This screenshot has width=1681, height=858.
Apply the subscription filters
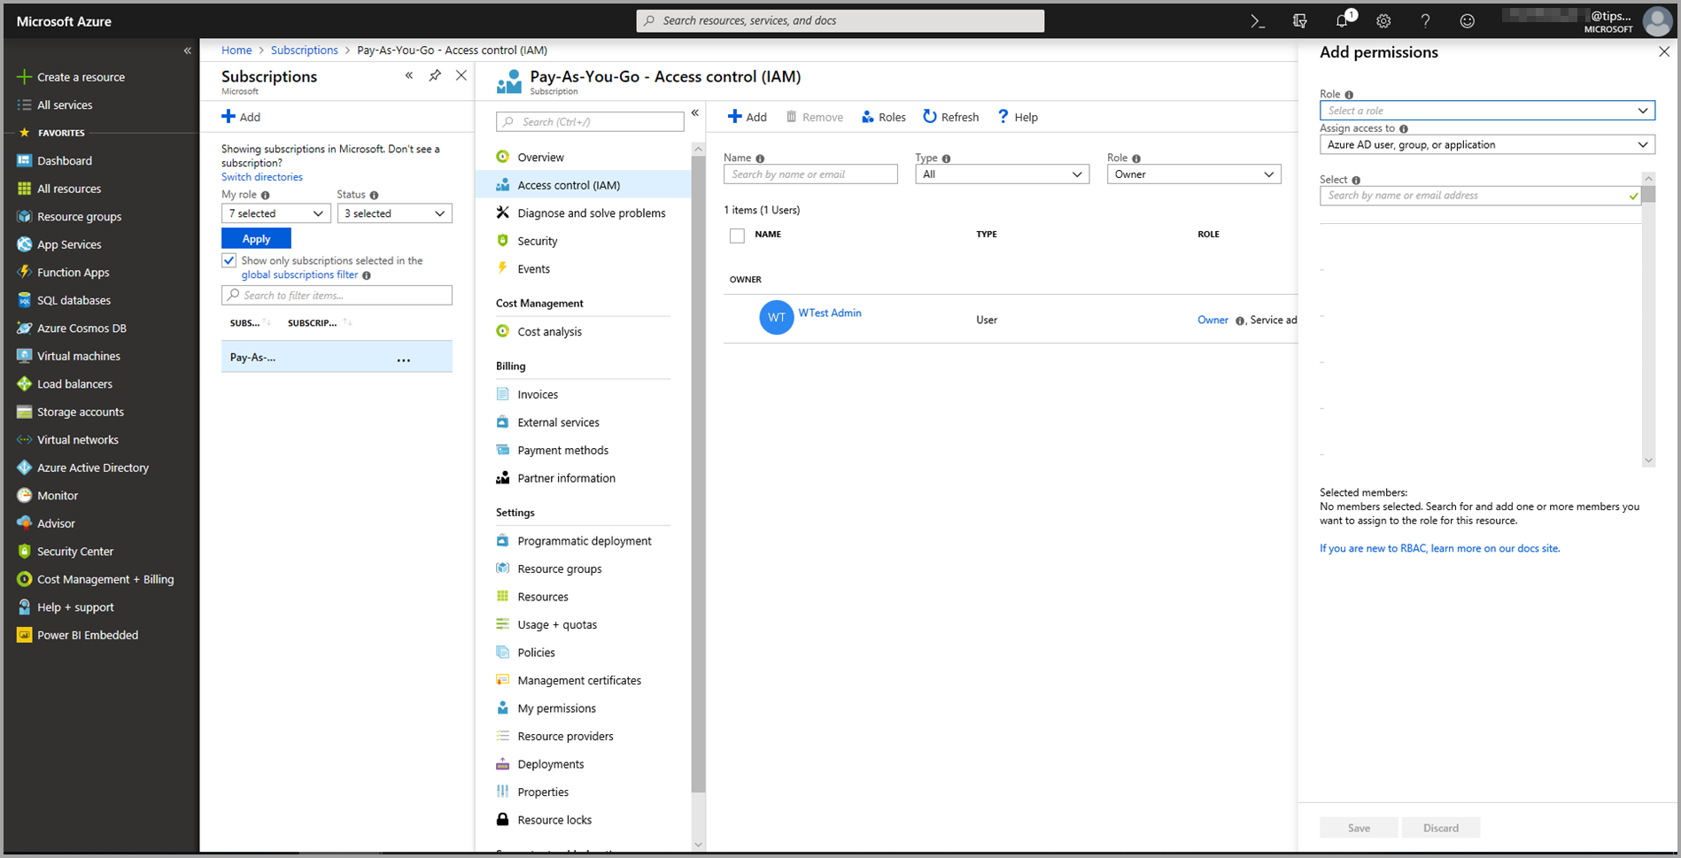click(255, 237)
